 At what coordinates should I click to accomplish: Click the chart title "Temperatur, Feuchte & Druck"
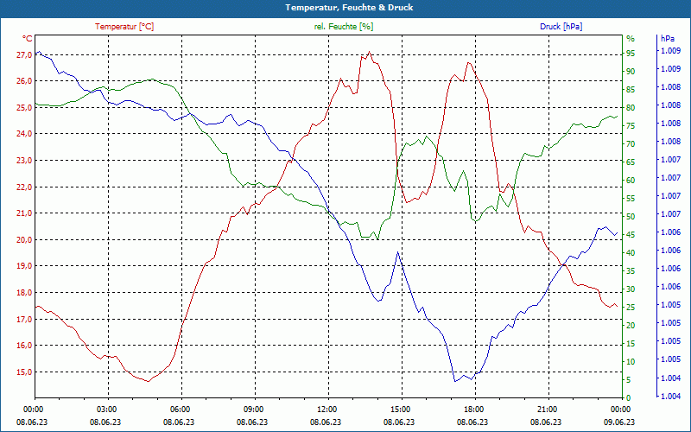point(349,8)
